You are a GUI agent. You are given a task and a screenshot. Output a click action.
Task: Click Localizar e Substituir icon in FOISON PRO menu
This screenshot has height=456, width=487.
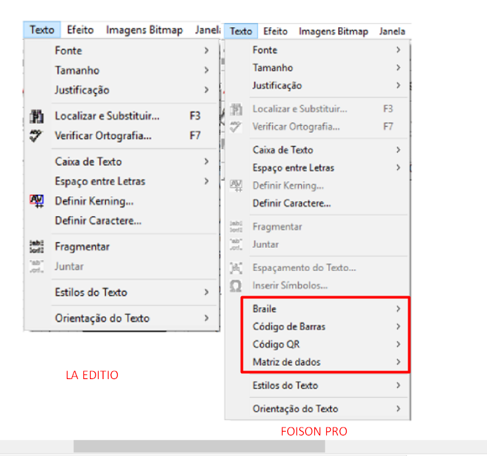(236, 109)
